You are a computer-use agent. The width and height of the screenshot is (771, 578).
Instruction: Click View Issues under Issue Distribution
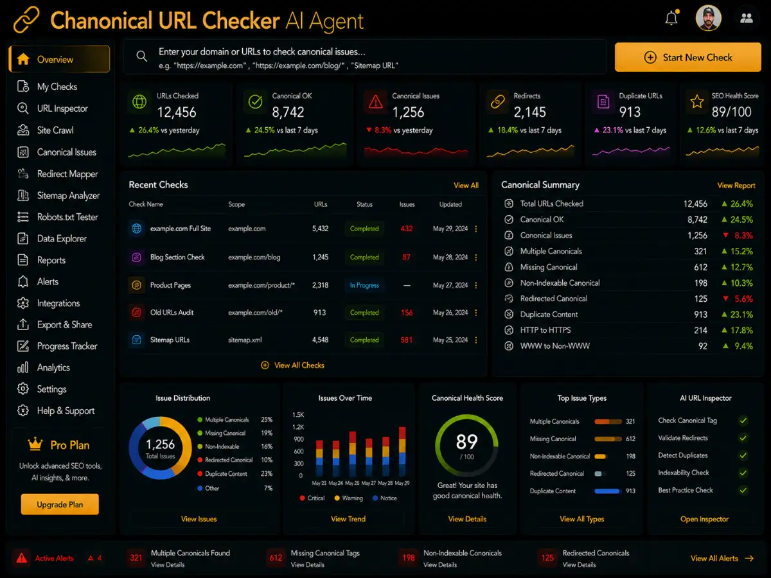tap(199, 519)
